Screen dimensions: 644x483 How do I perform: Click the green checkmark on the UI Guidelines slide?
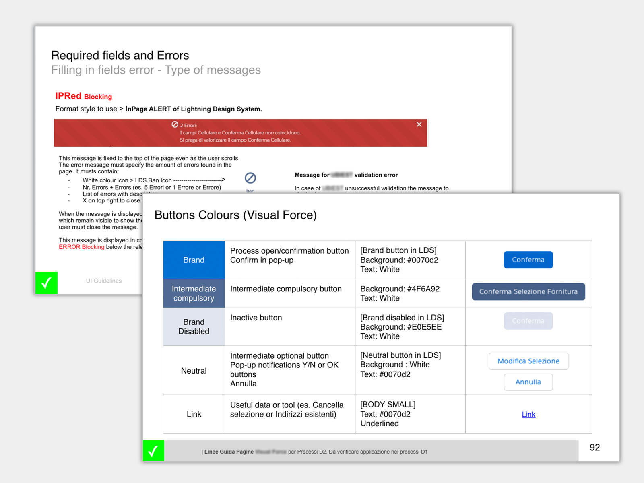coord(46,283)
